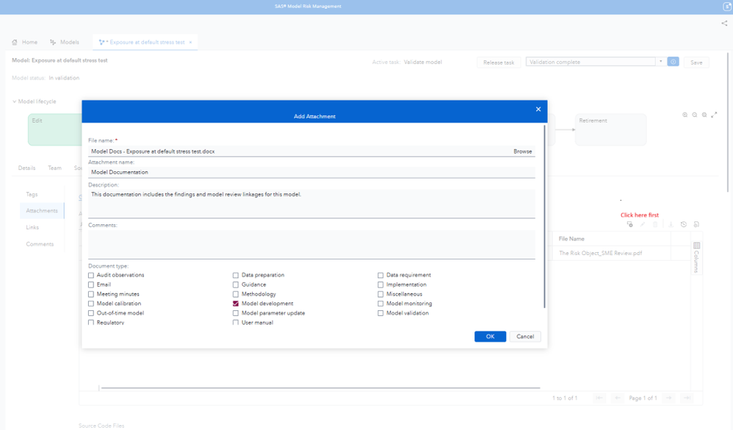Screen dimensions: 733x430
Task: Open the Validation complete dropdown arrow
Action: click(x=660, y=62)
